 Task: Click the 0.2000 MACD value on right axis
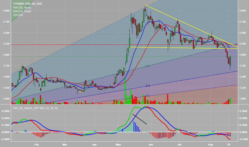coord(243,118)
